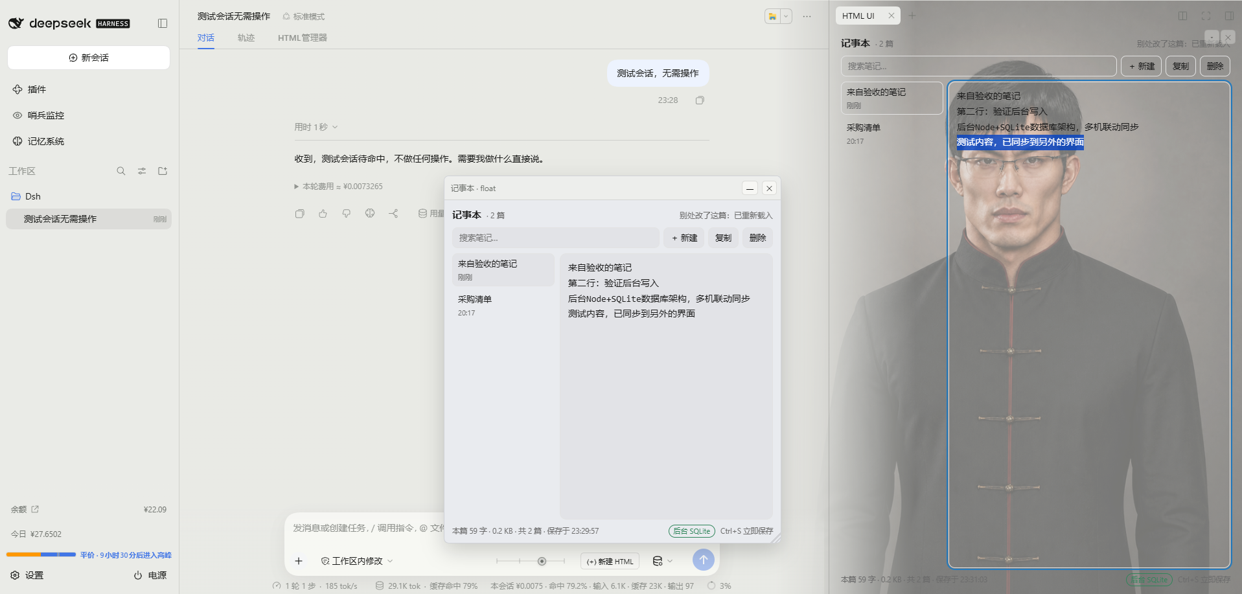Focus search field in float notepad
This screenshot has height=594, width=1242.
[555, 238]
